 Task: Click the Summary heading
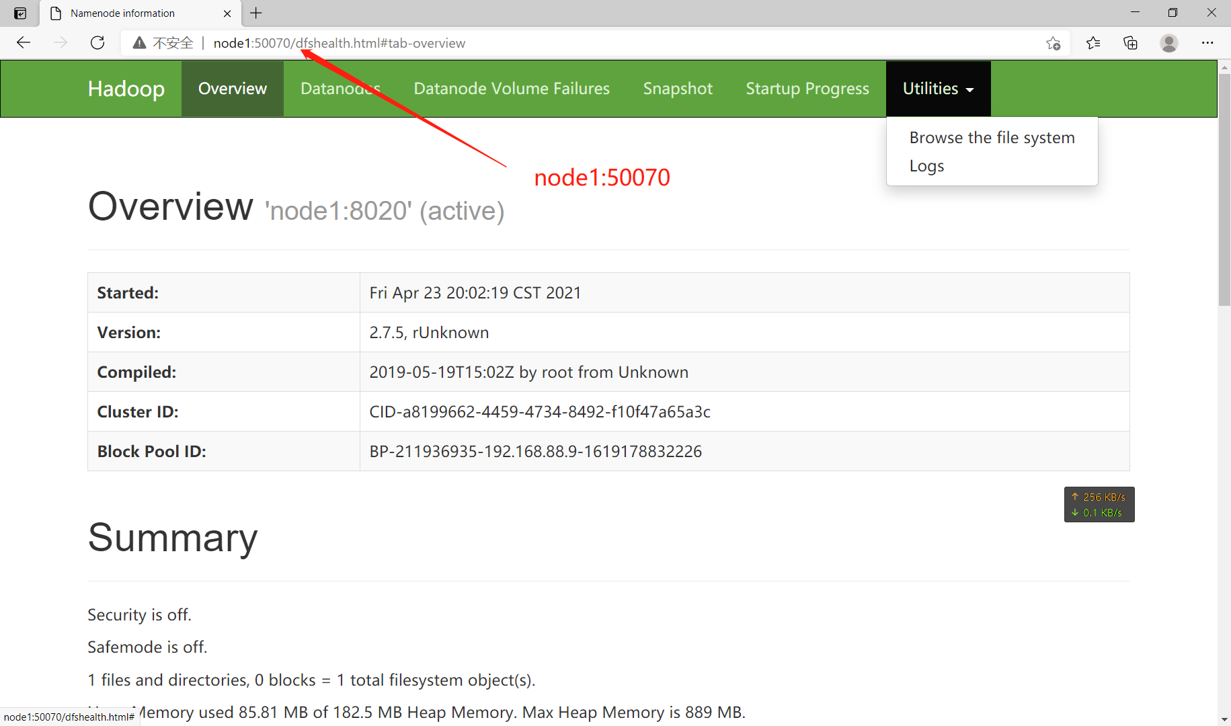tap(173, 538)
